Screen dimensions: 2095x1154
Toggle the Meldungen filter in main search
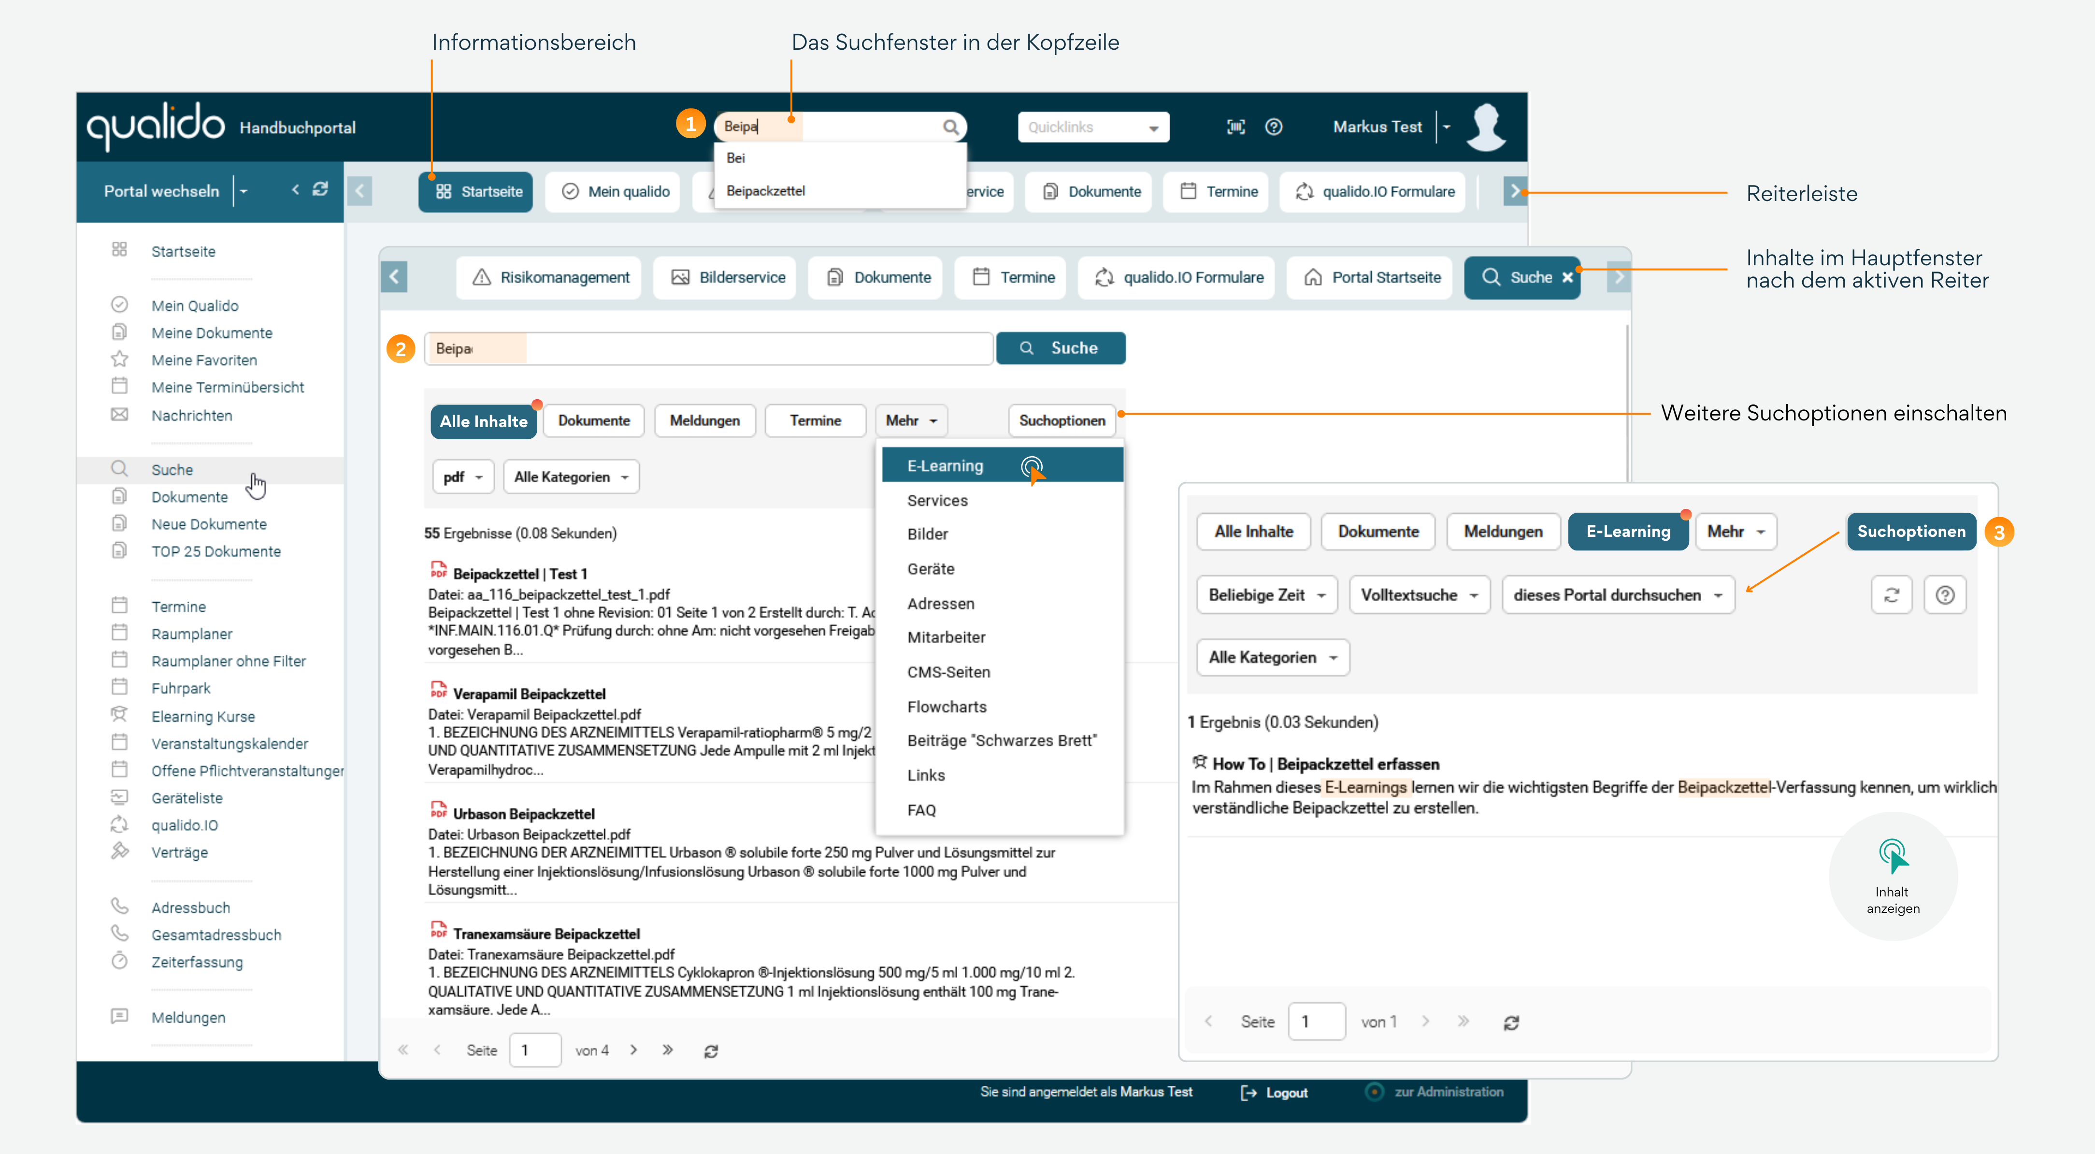point(704,420)
